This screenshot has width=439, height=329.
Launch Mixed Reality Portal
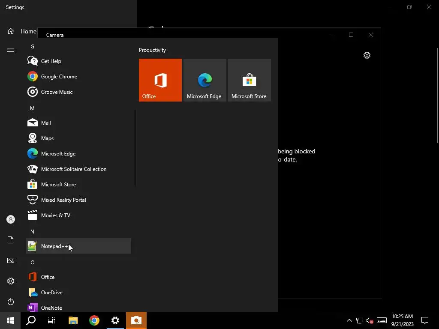pos(78,200)
